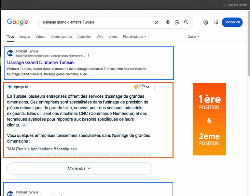Open the Tous les favoris folder

234,5
